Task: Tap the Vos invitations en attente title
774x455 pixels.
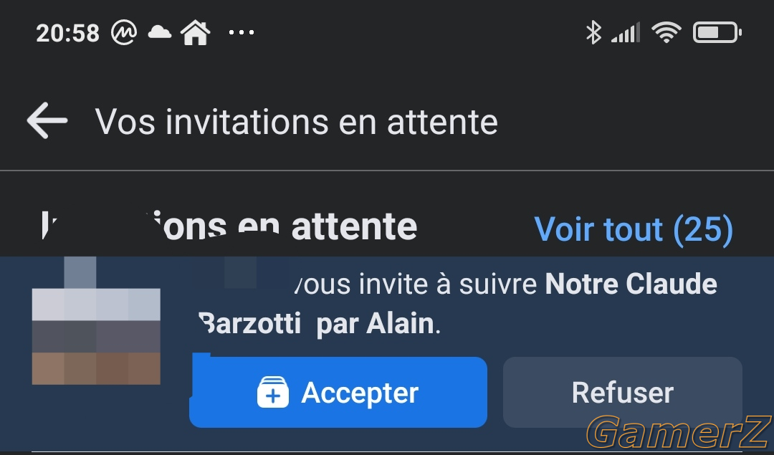Action: 296,121
